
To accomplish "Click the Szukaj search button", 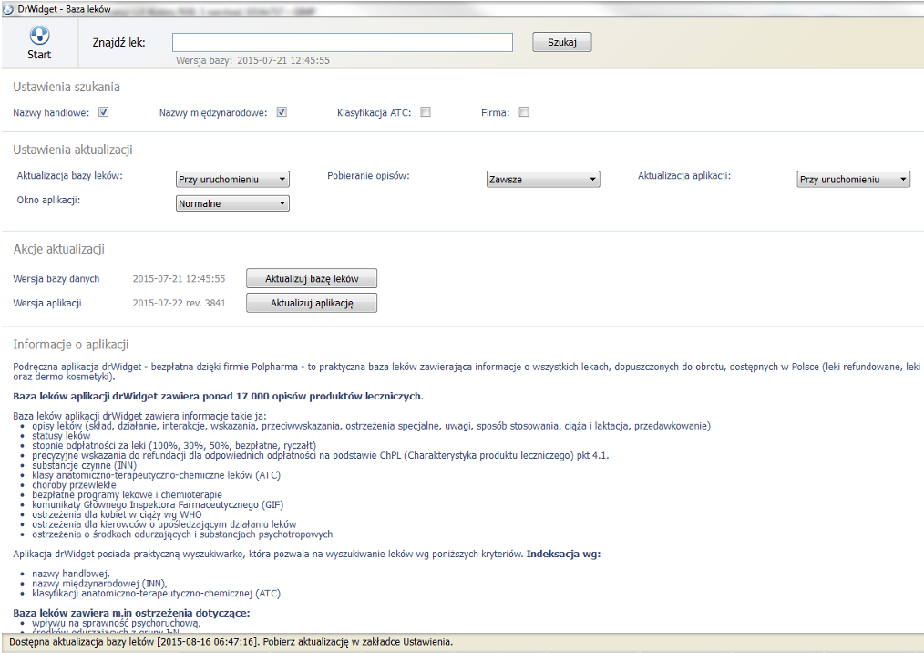I will [562, 43].
